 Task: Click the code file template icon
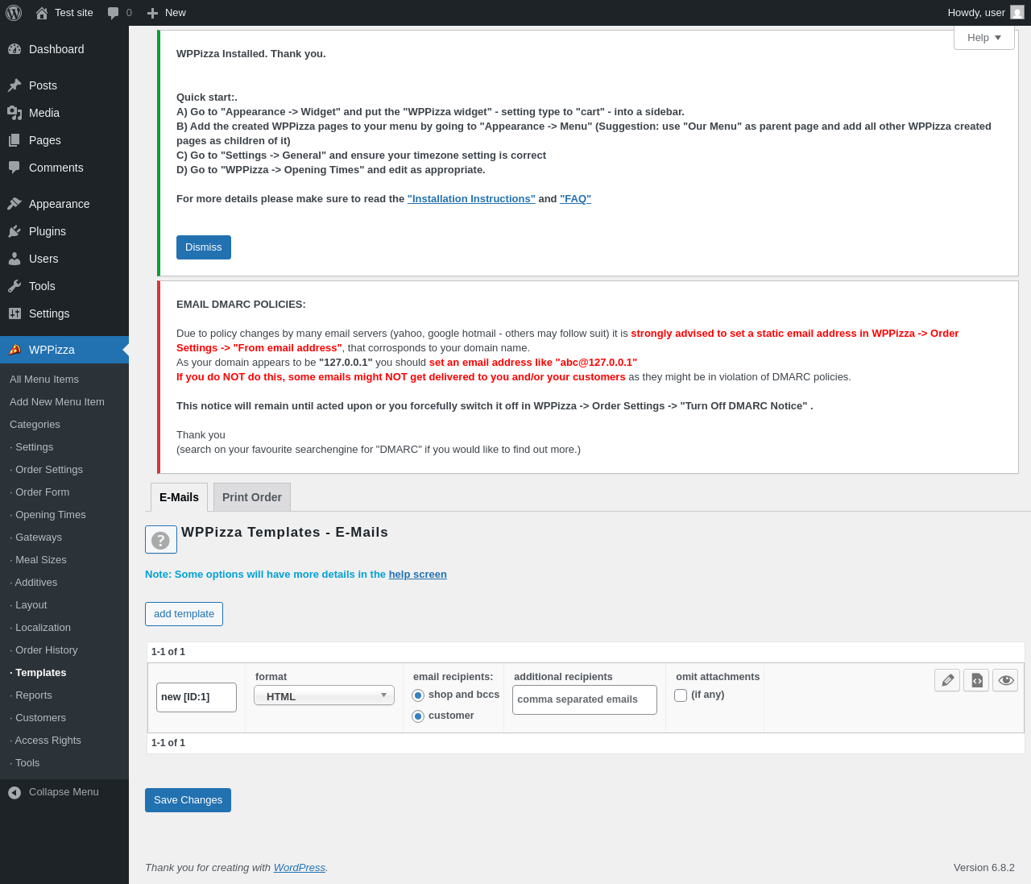pyautogui.click(x=976, y=680)
